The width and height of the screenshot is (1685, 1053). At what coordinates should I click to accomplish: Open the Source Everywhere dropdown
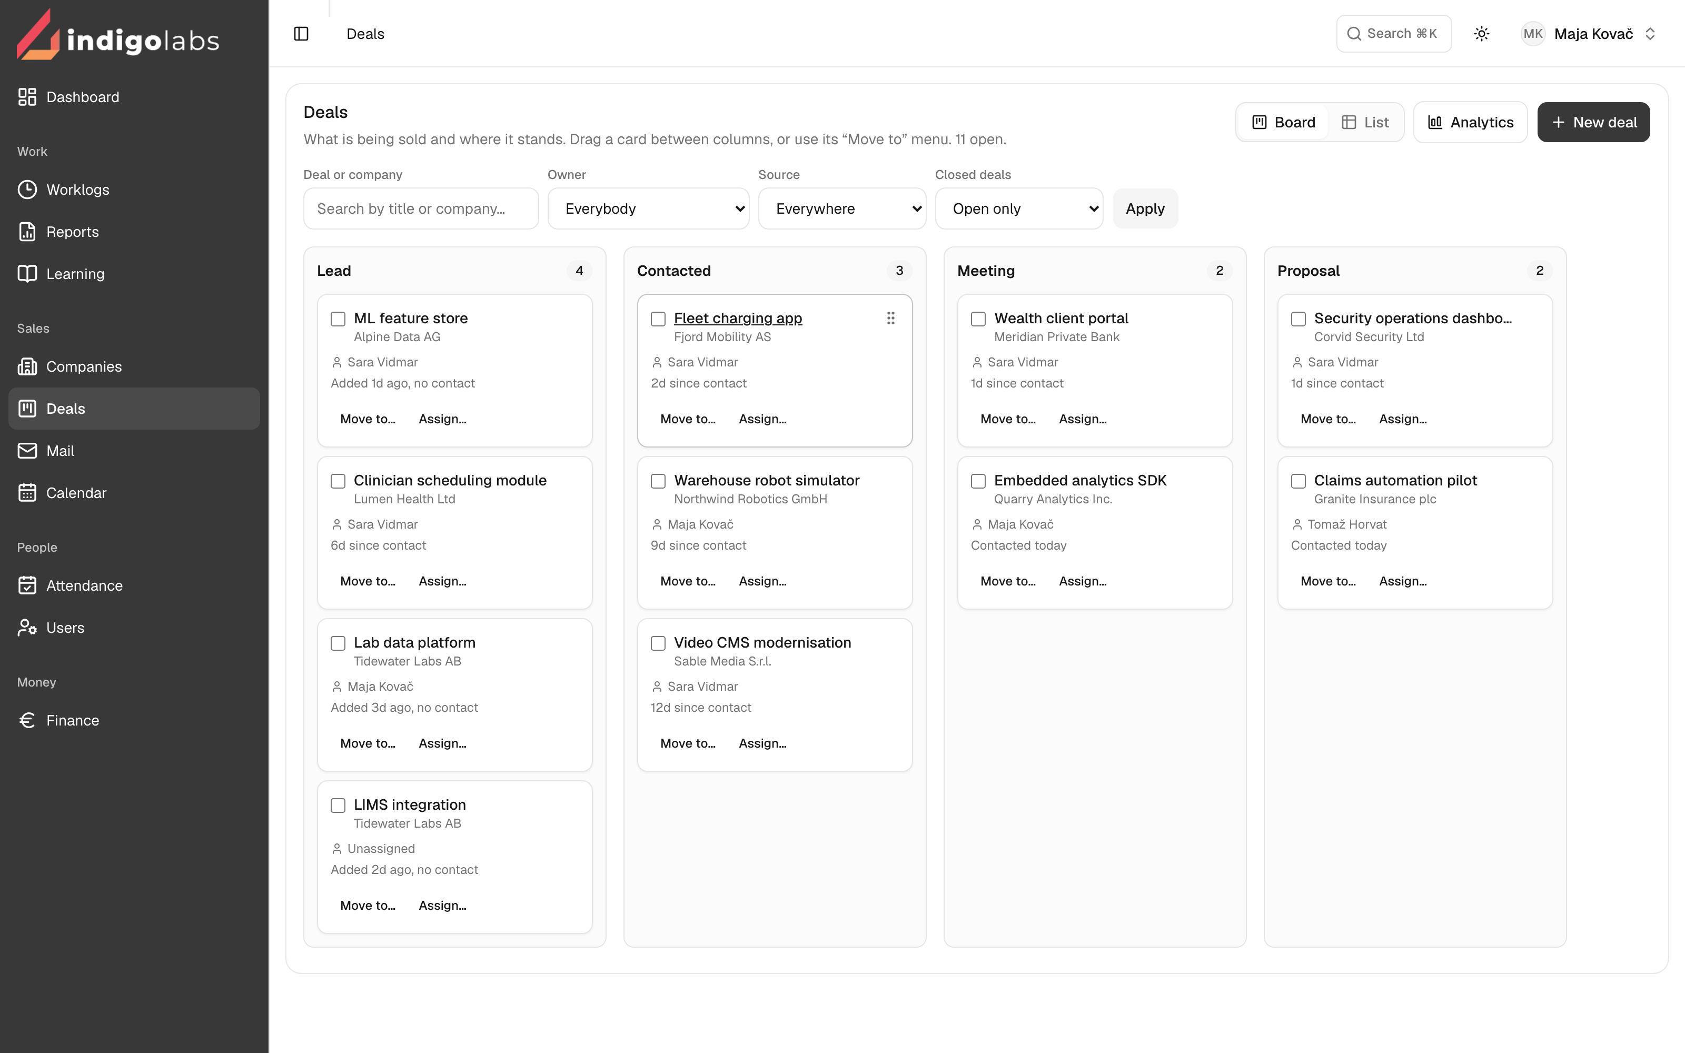coord(842,208)
